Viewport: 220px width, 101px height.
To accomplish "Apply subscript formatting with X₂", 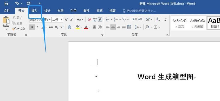I will click(57, 27).
